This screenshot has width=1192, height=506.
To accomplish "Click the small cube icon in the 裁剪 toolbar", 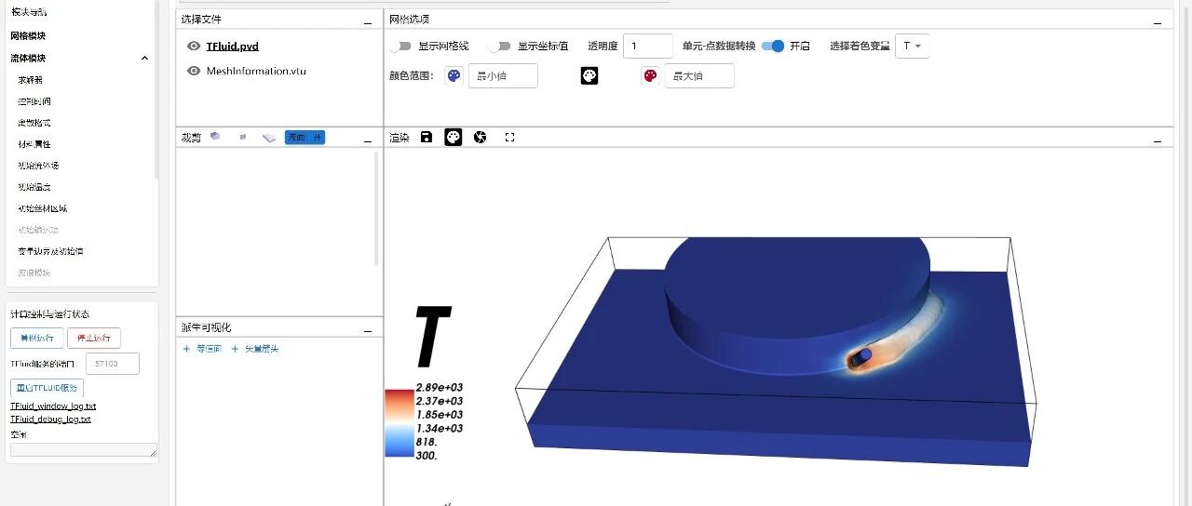I will pyautogui.click(x=243, y=137).
